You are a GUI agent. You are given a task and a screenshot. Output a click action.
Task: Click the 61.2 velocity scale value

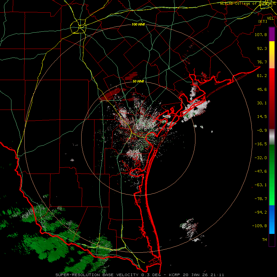(262, 76)
